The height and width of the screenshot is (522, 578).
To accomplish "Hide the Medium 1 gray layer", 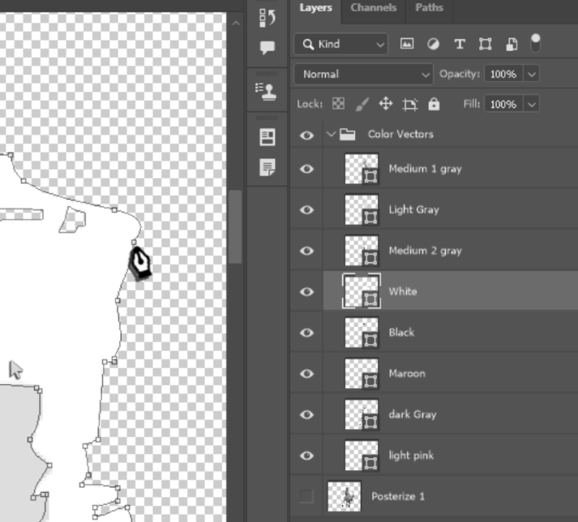I will pyautogui.click(x=306, y=169).
